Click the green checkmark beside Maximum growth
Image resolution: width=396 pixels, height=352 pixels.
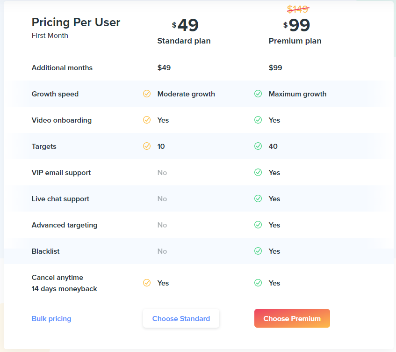(258, 94)
